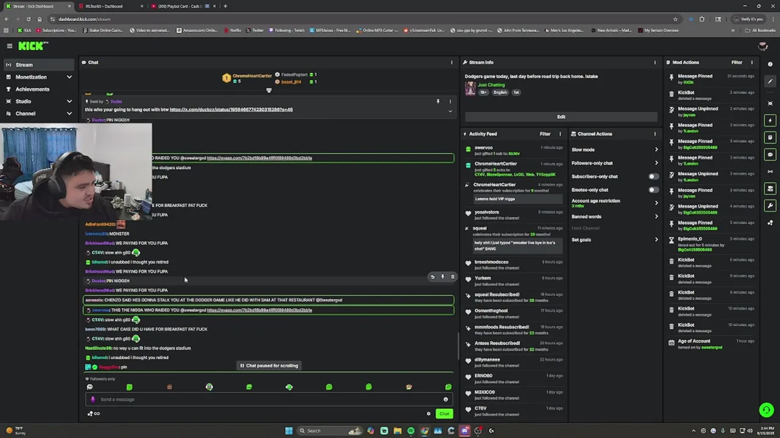Open chat settings gear icon
Viewport: 780px width, 438px height.
click(428, 414)
